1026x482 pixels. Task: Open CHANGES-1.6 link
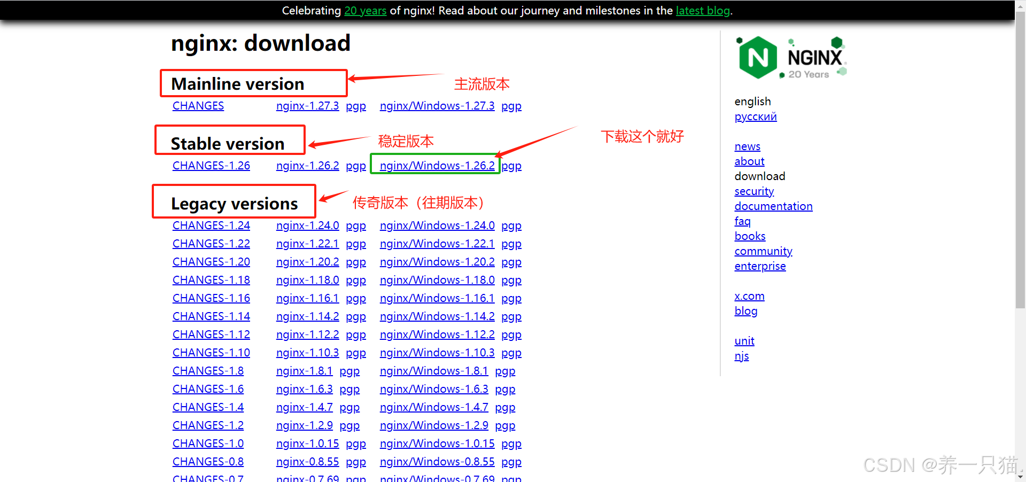click(208, 389)
